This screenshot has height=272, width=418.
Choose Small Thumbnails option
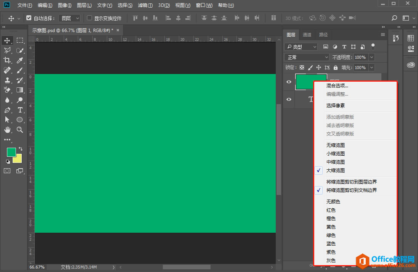(x=356, y=154)
